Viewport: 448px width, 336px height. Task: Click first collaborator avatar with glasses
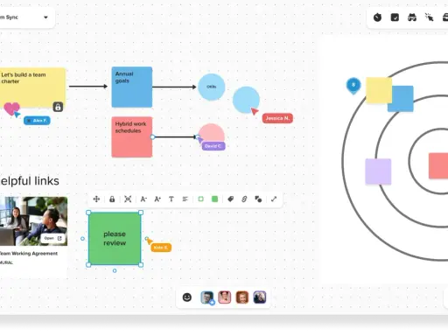click(207, 297)
